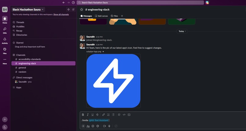Click Saurabh's avatar on the joined message

click(82, 38)
